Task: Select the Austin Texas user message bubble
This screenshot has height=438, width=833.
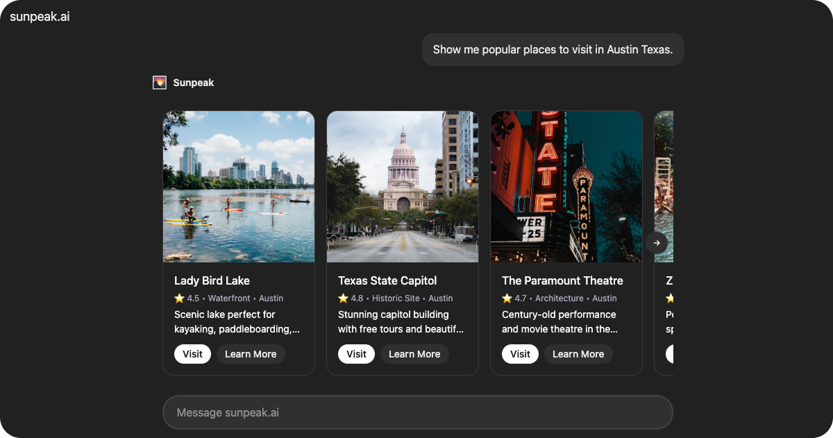Action: [x=553, y=50]
